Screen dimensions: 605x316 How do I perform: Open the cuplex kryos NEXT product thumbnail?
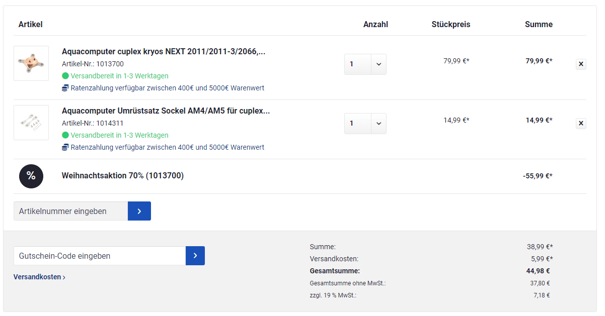[x=31, y=63]
